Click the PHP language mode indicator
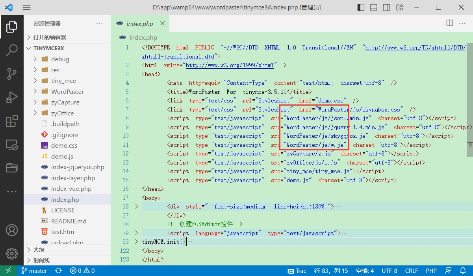Viewport: 473px width, 276px height. (x=431, y=271)
